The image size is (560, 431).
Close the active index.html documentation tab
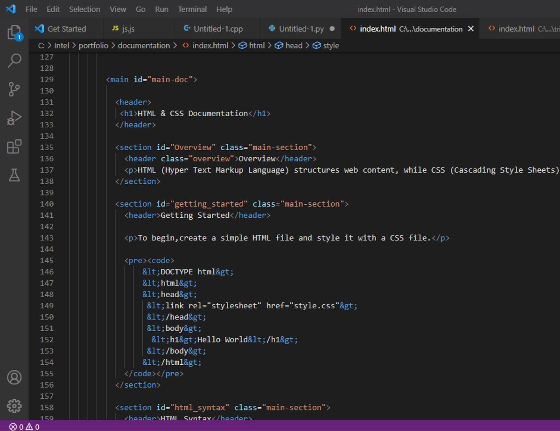471,28
